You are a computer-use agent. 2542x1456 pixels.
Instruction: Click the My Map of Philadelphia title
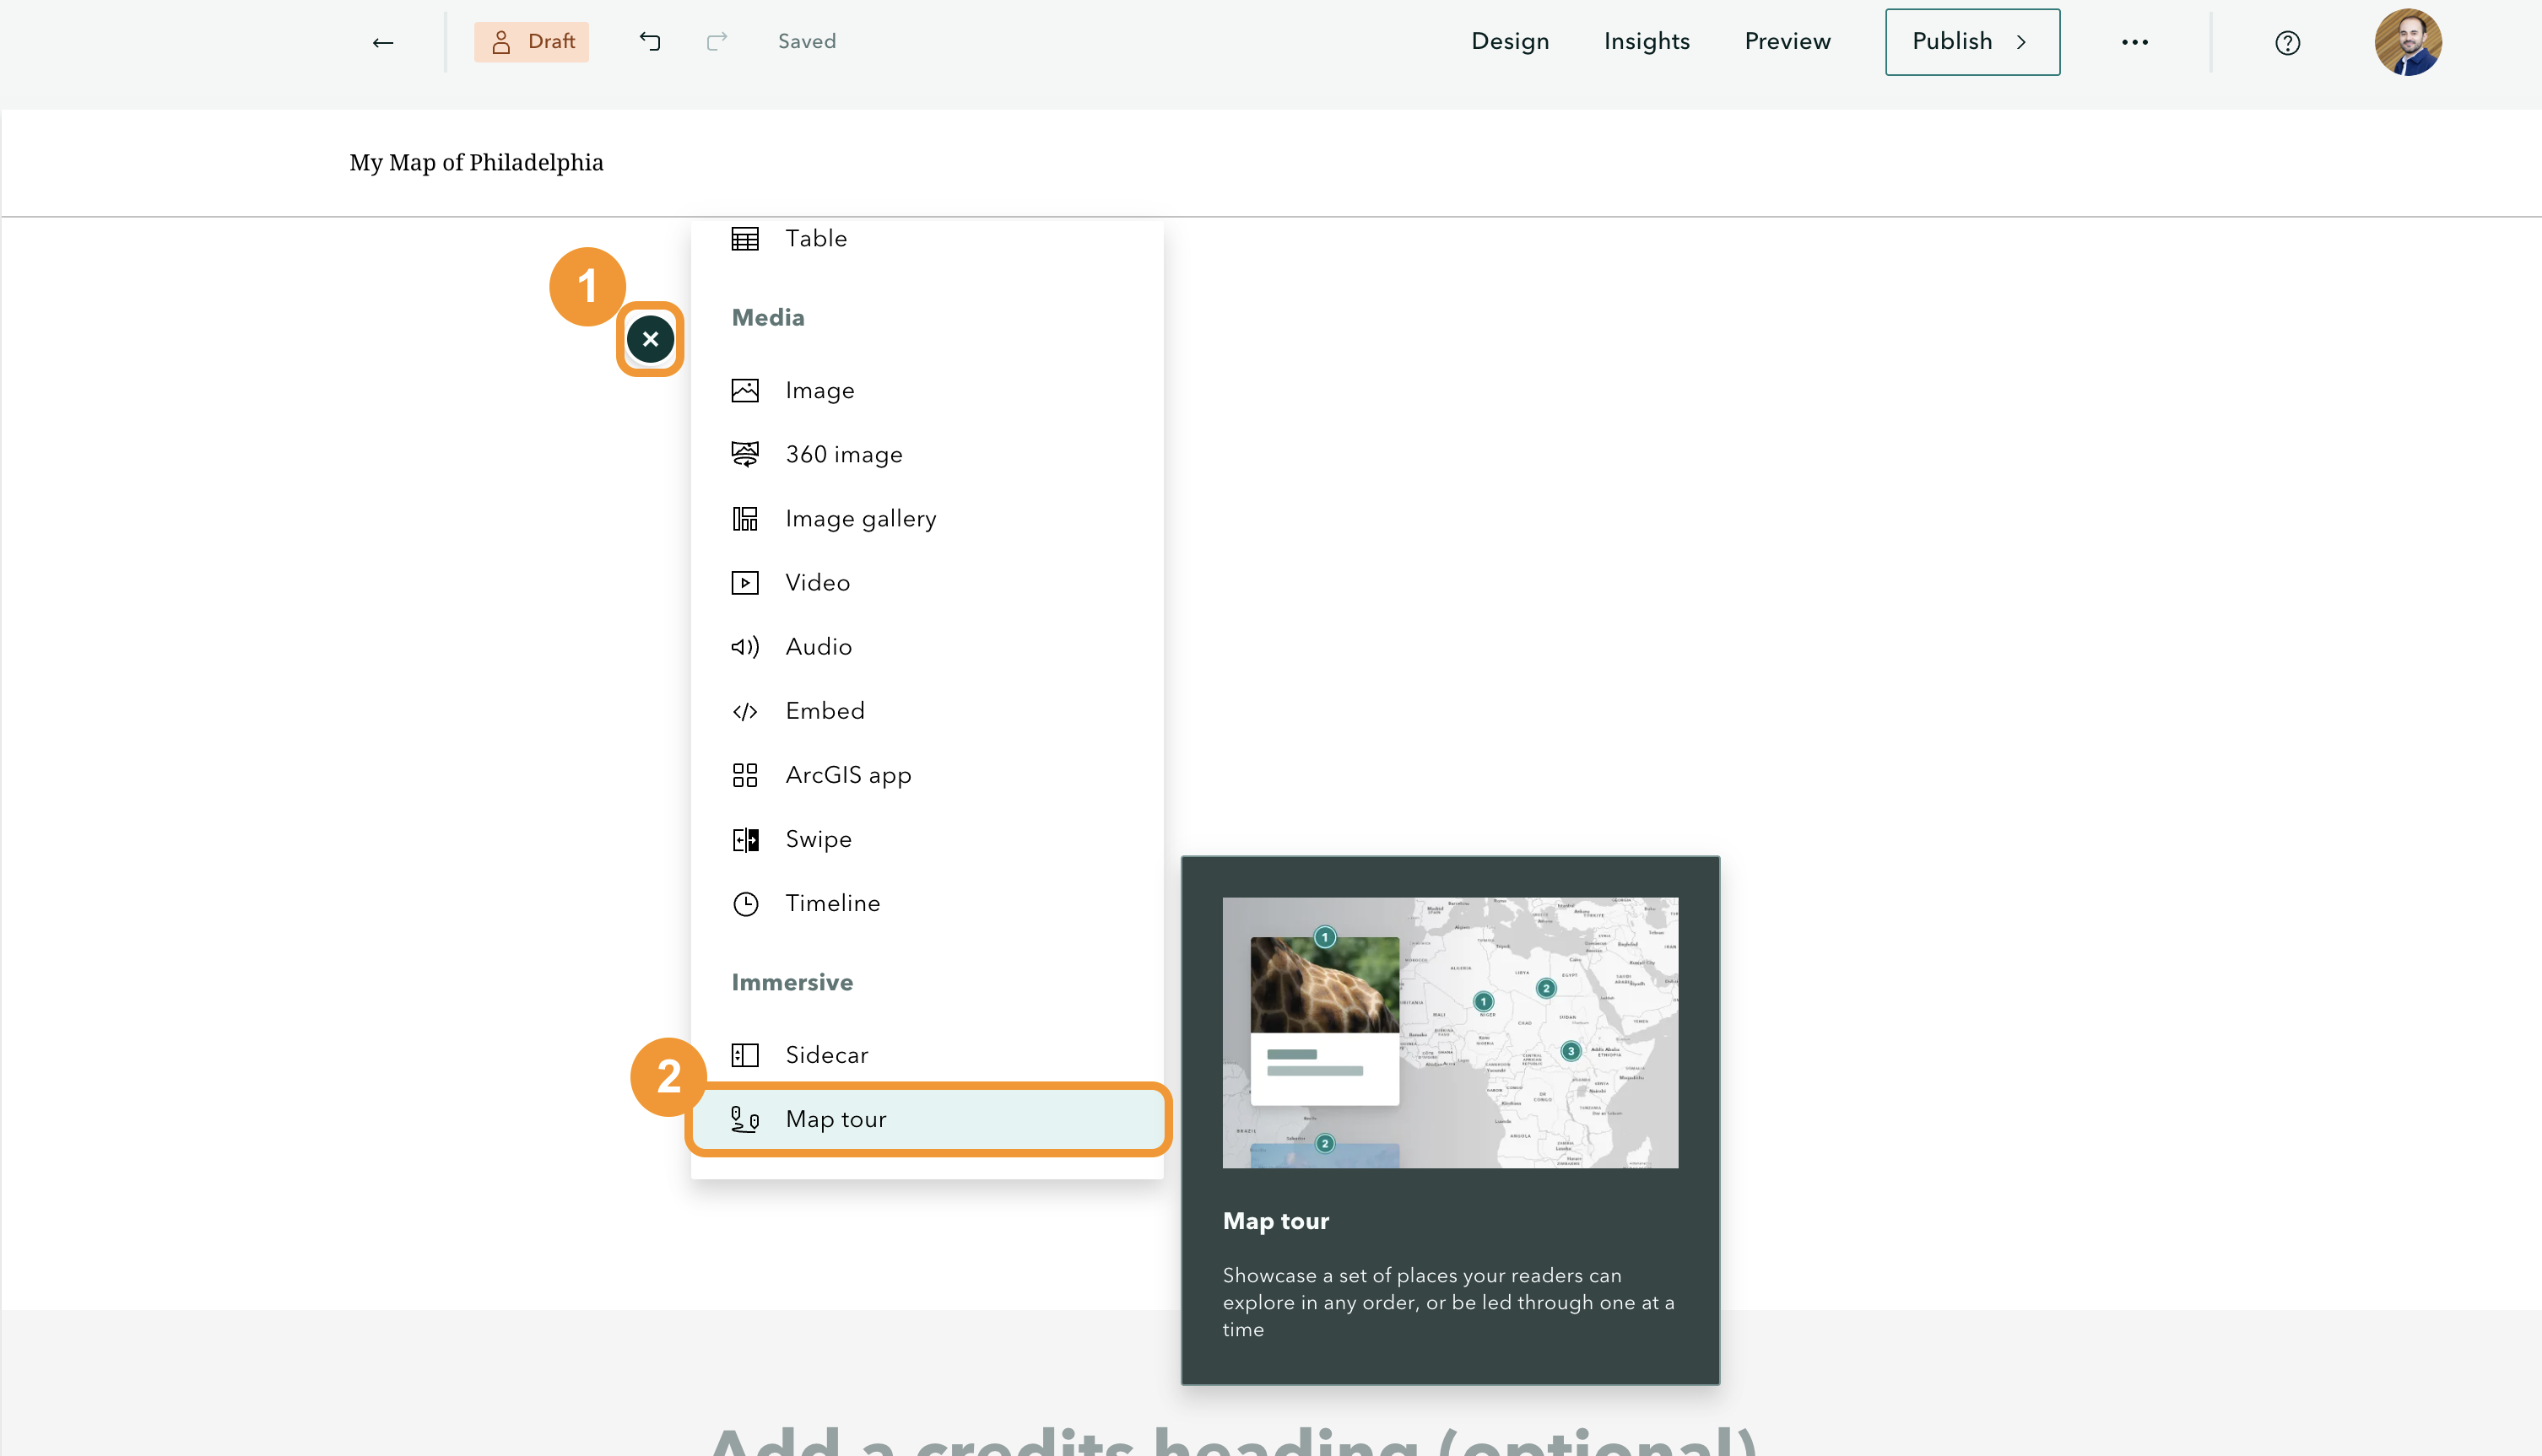click(x=476, y=162)
